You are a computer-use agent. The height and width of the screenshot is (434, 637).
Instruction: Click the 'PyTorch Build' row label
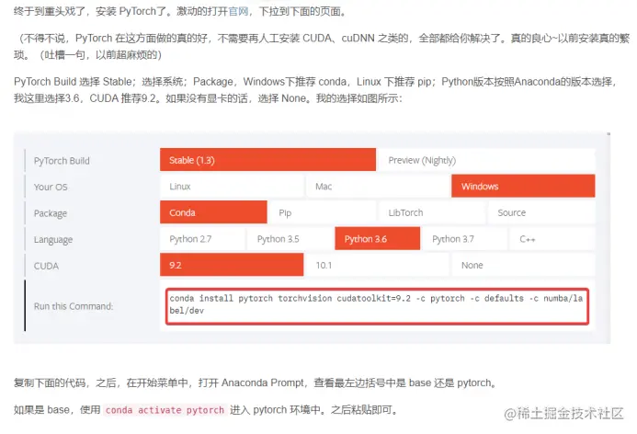(62, 161)
